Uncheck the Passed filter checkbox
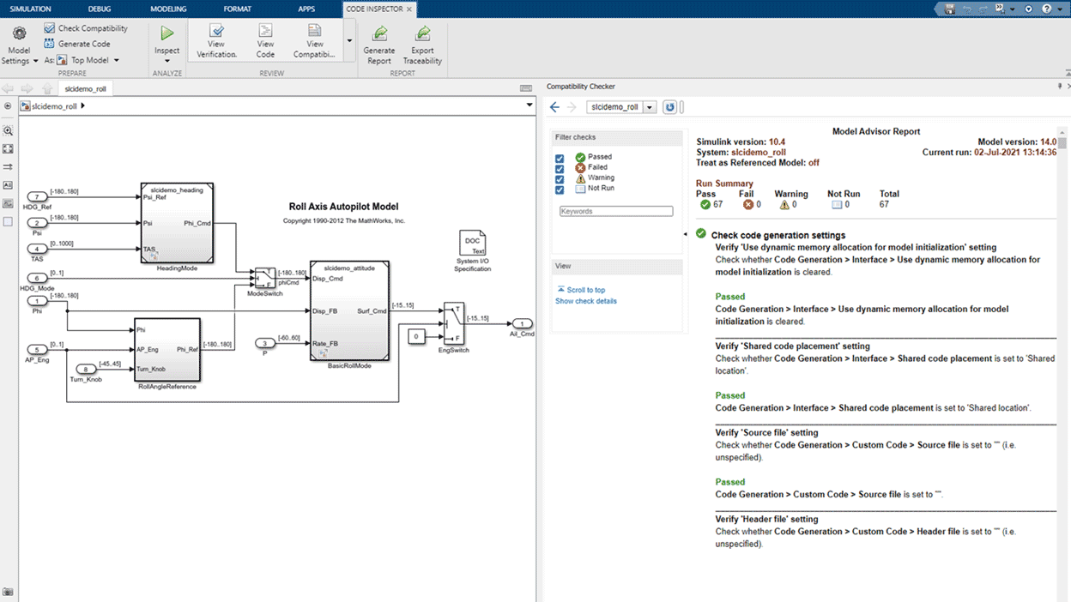 point(560,158)
